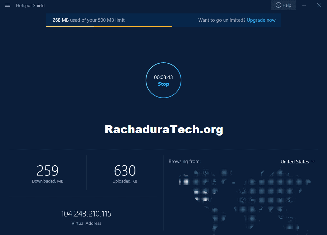
Task: Click the Virtual Address label
Action: point(86,223)
